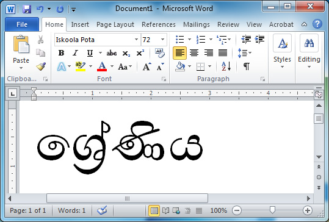
Task: Toggle Italic formatting
Action: [75, 53]
